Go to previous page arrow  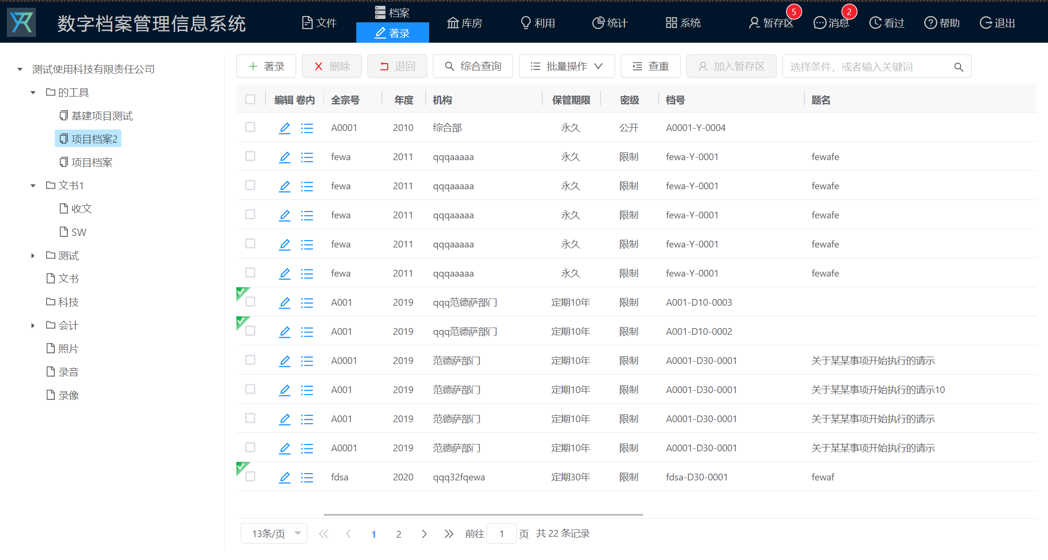tap(349, 534)
